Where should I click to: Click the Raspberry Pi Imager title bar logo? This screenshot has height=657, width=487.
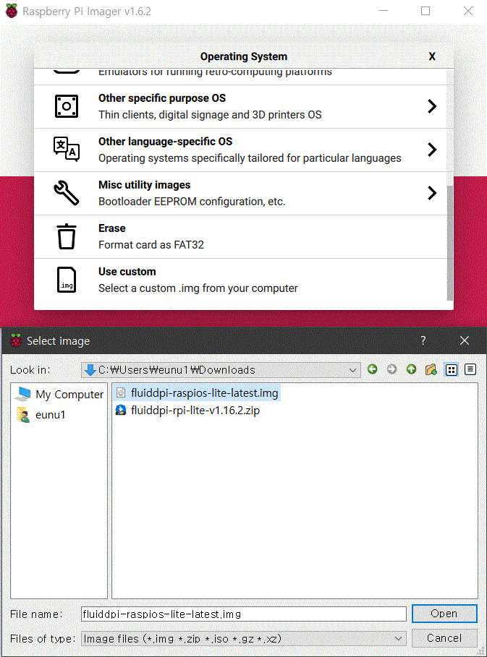pyautogui.click(x=12, y=11)
